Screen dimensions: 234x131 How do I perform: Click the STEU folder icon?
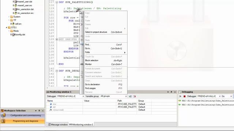coord(9,28)
